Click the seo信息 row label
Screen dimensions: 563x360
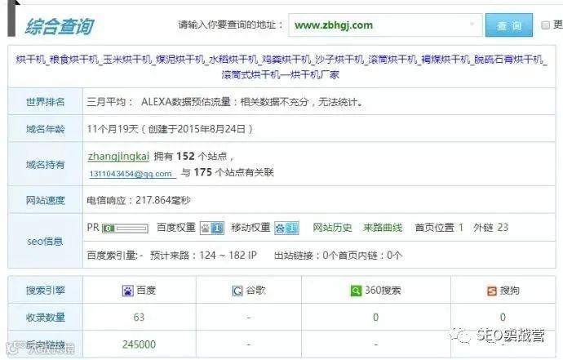45,241
